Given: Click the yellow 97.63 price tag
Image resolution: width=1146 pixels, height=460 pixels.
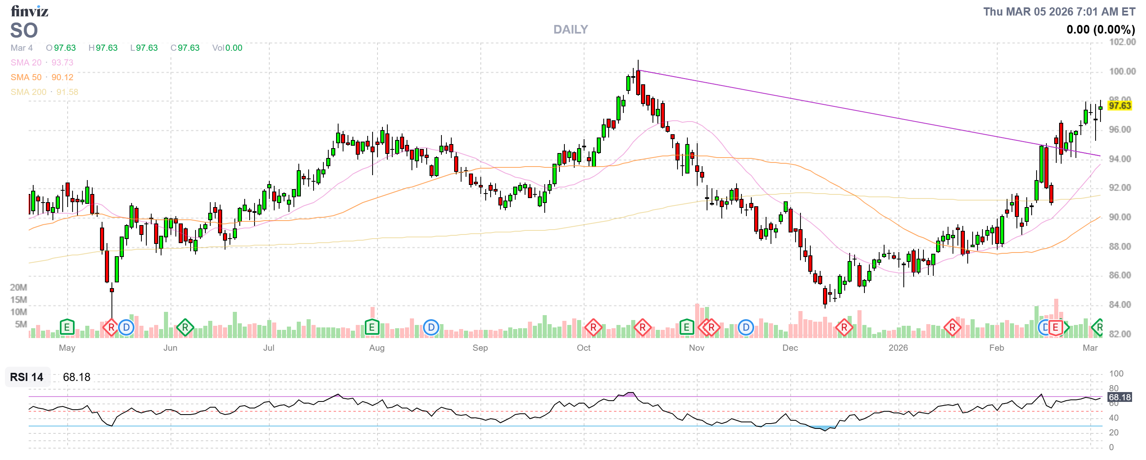Looking at the screenshot, I should [x=1119, y=106].
